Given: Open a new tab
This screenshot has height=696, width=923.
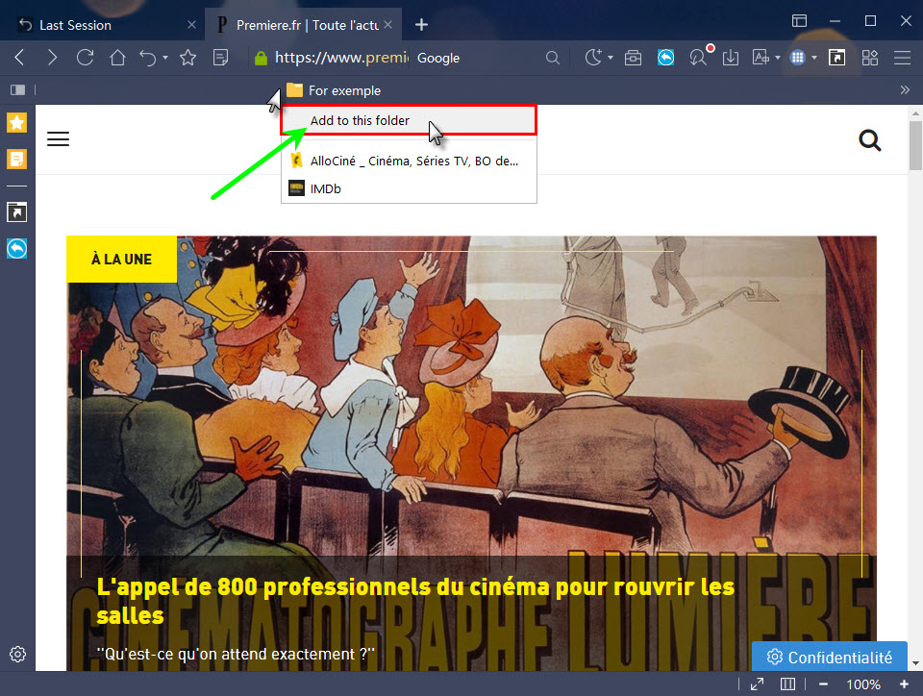Looking at the screenshot, I should coord(421,25).
